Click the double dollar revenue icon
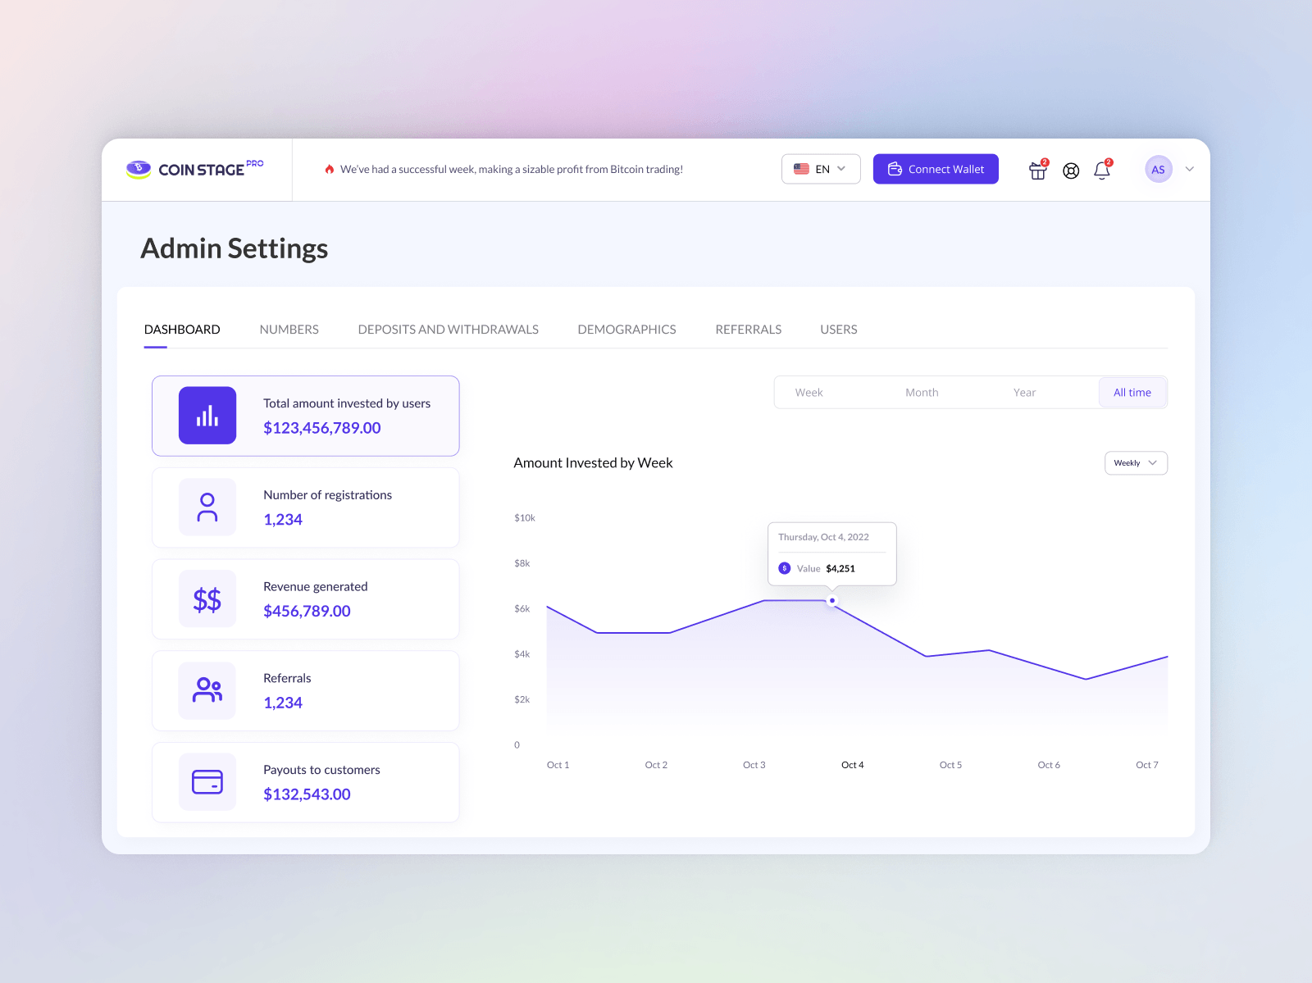 [207, 599]
